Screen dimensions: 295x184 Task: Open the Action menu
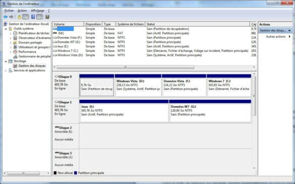(x=22, y=11)
